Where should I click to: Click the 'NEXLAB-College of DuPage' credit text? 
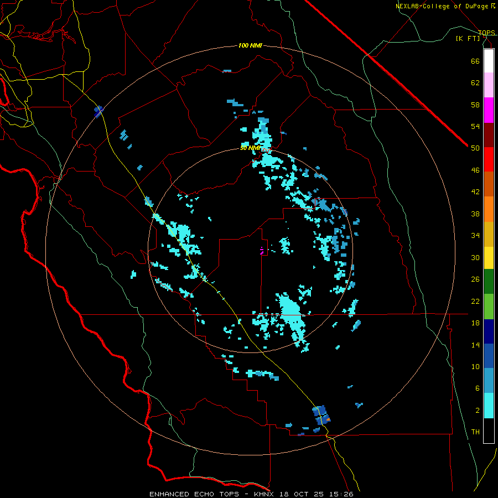coord(443,6)
